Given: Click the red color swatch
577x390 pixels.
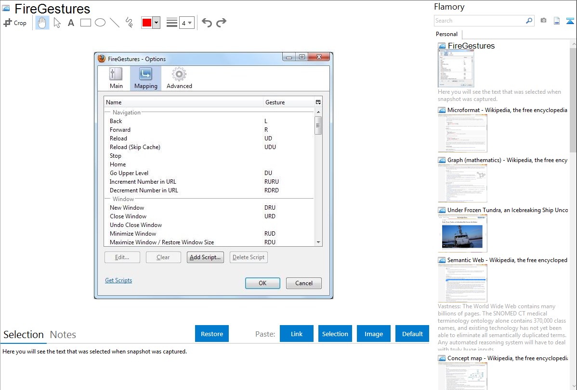Looking at the screenshot, I should click(x=147, y=23).
